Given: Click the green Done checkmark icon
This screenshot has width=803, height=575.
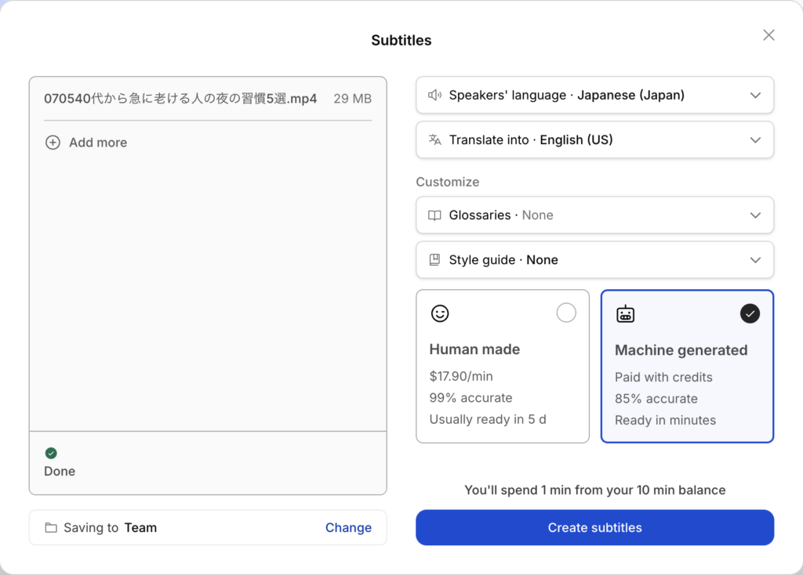Looking at the screenshot, I should coord(51,453).
